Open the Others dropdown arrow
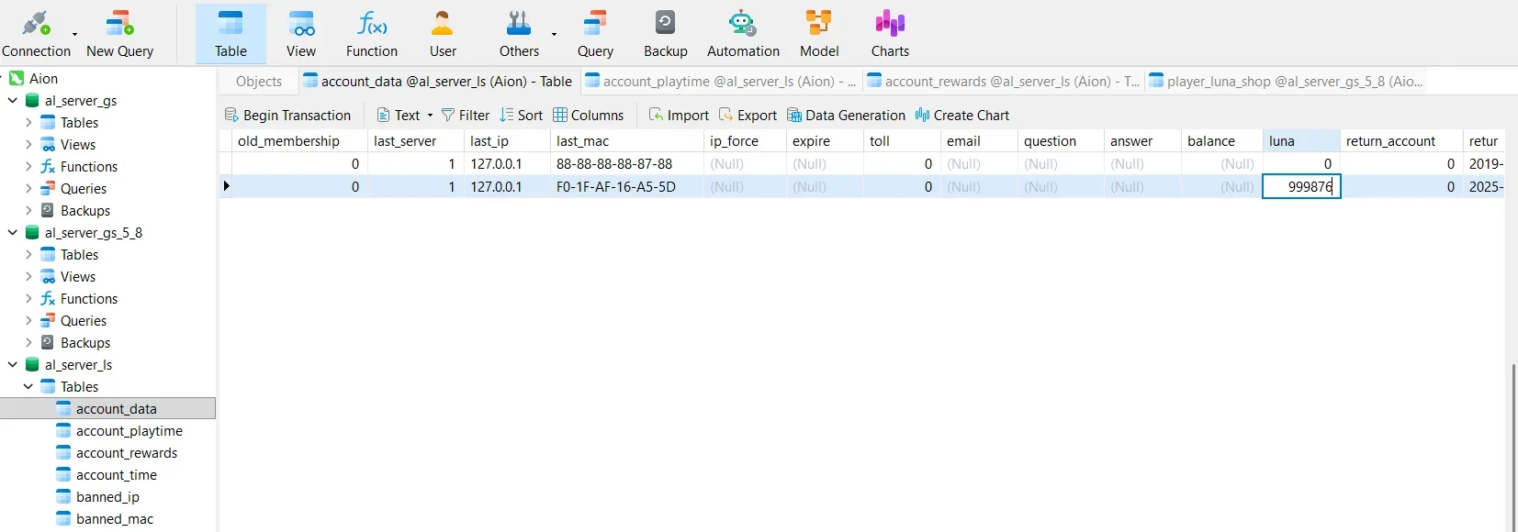The width and height of the screenshot is (1518, 532). click(554, 34)
